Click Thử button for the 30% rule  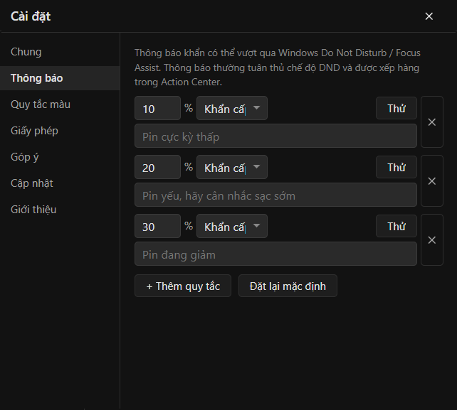point(396,226)
